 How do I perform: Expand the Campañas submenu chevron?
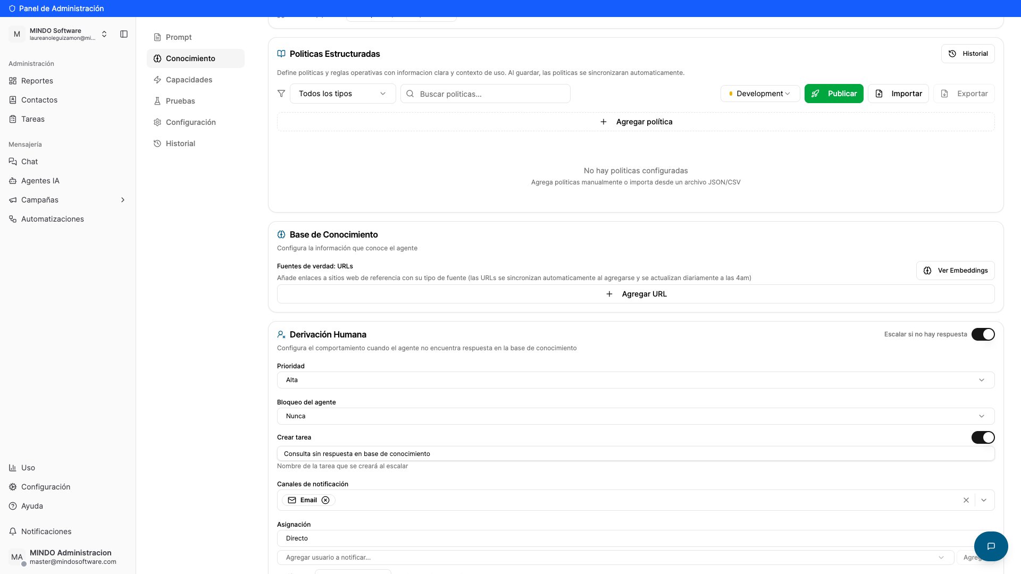(x=123, y=200)
